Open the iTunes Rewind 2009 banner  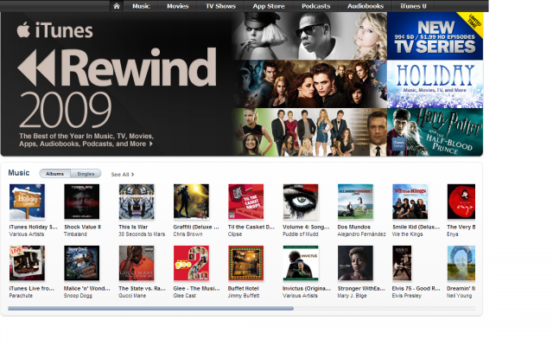click(117, 84)
